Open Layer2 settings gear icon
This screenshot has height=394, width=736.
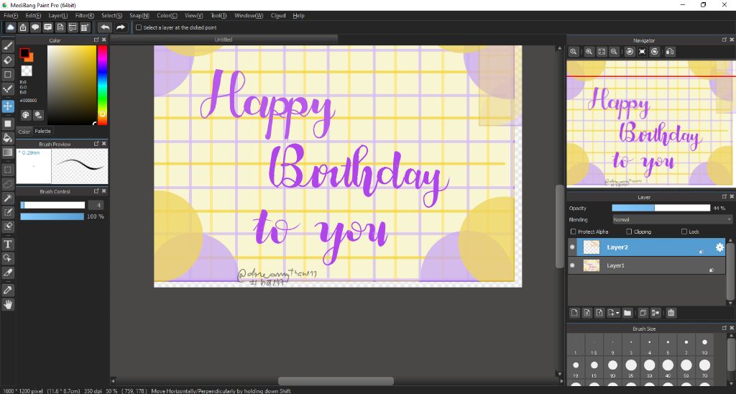coord(719,247)
